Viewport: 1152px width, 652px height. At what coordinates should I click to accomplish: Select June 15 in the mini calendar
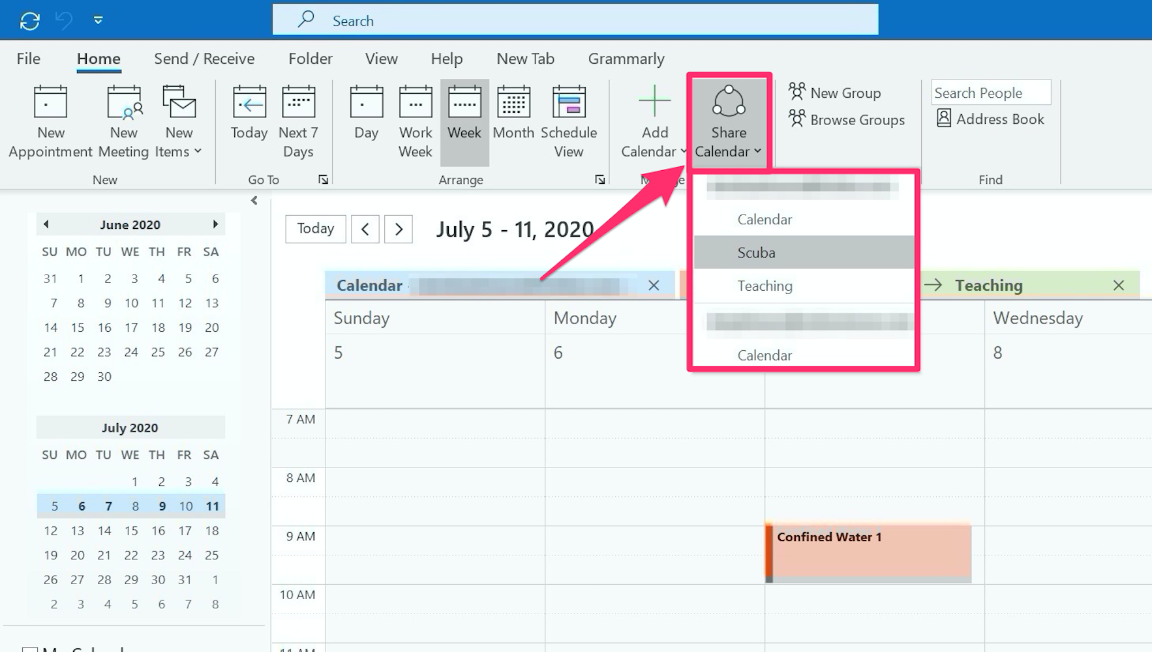(78, 327)
